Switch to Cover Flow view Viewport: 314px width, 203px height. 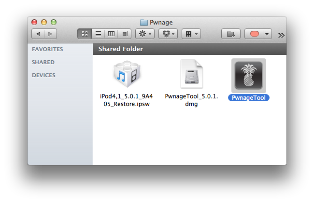click(x=125, y=34)
